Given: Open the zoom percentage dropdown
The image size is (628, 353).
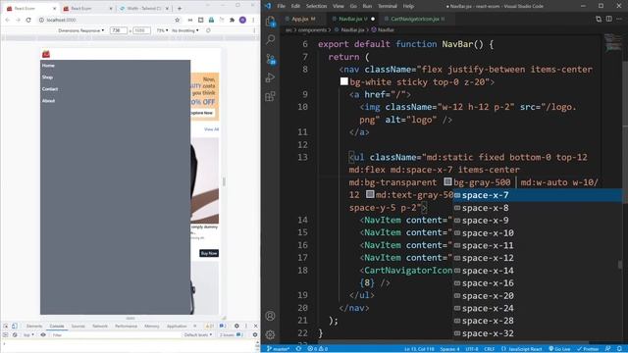Looking at the screenshot, I should tap(162, 30).
